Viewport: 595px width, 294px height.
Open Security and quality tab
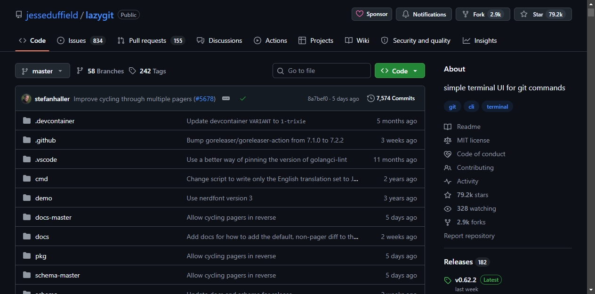416,40
